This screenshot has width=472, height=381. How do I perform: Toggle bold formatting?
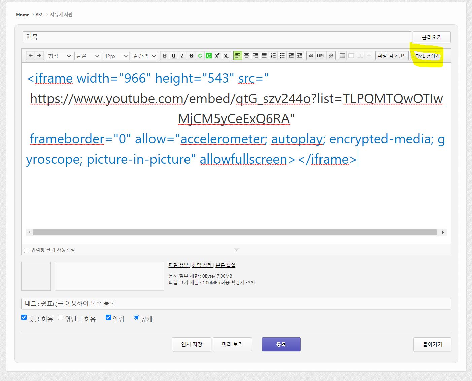tap(165, 56)
